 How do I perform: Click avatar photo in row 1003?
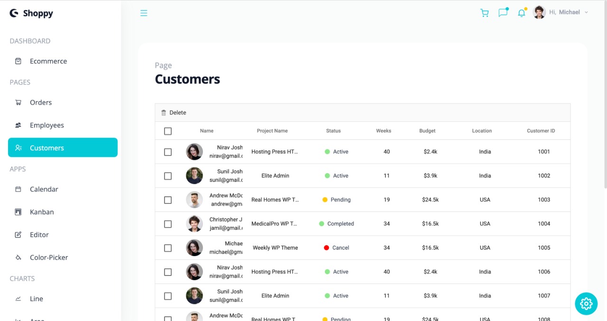point(194,200)
